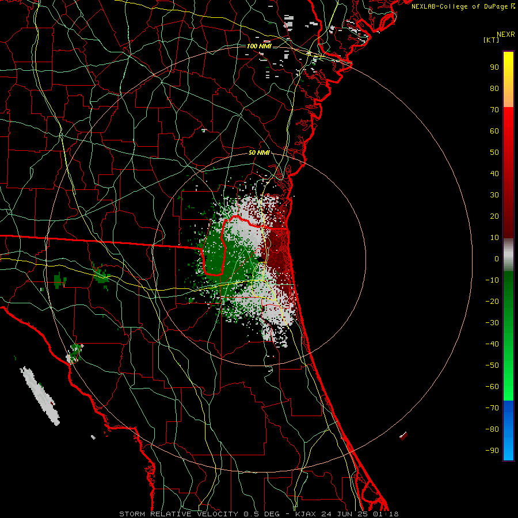Image resolution: width=518 pixels, height=518 pixels.
Task: Click the 100 NMI range ring label
Action: pos(259,46)
